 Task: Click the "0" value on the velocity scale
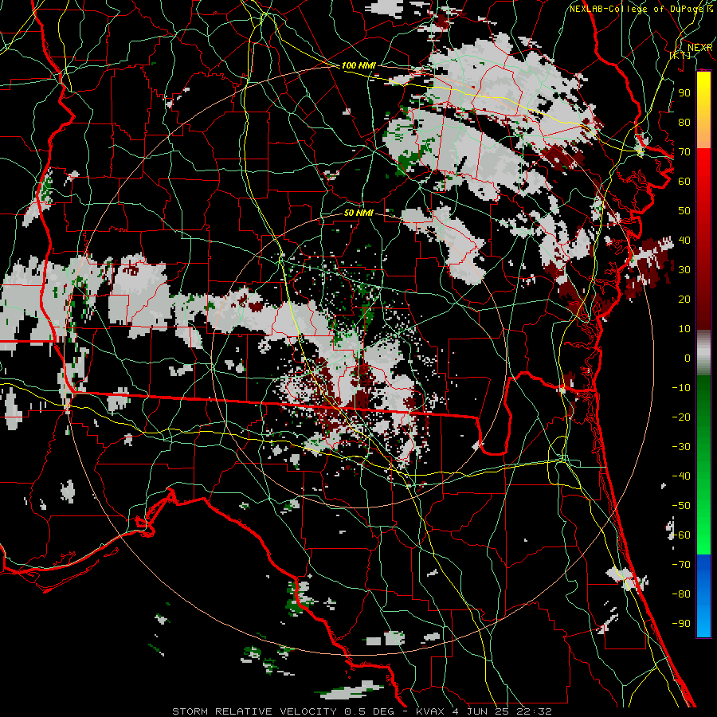688,358
